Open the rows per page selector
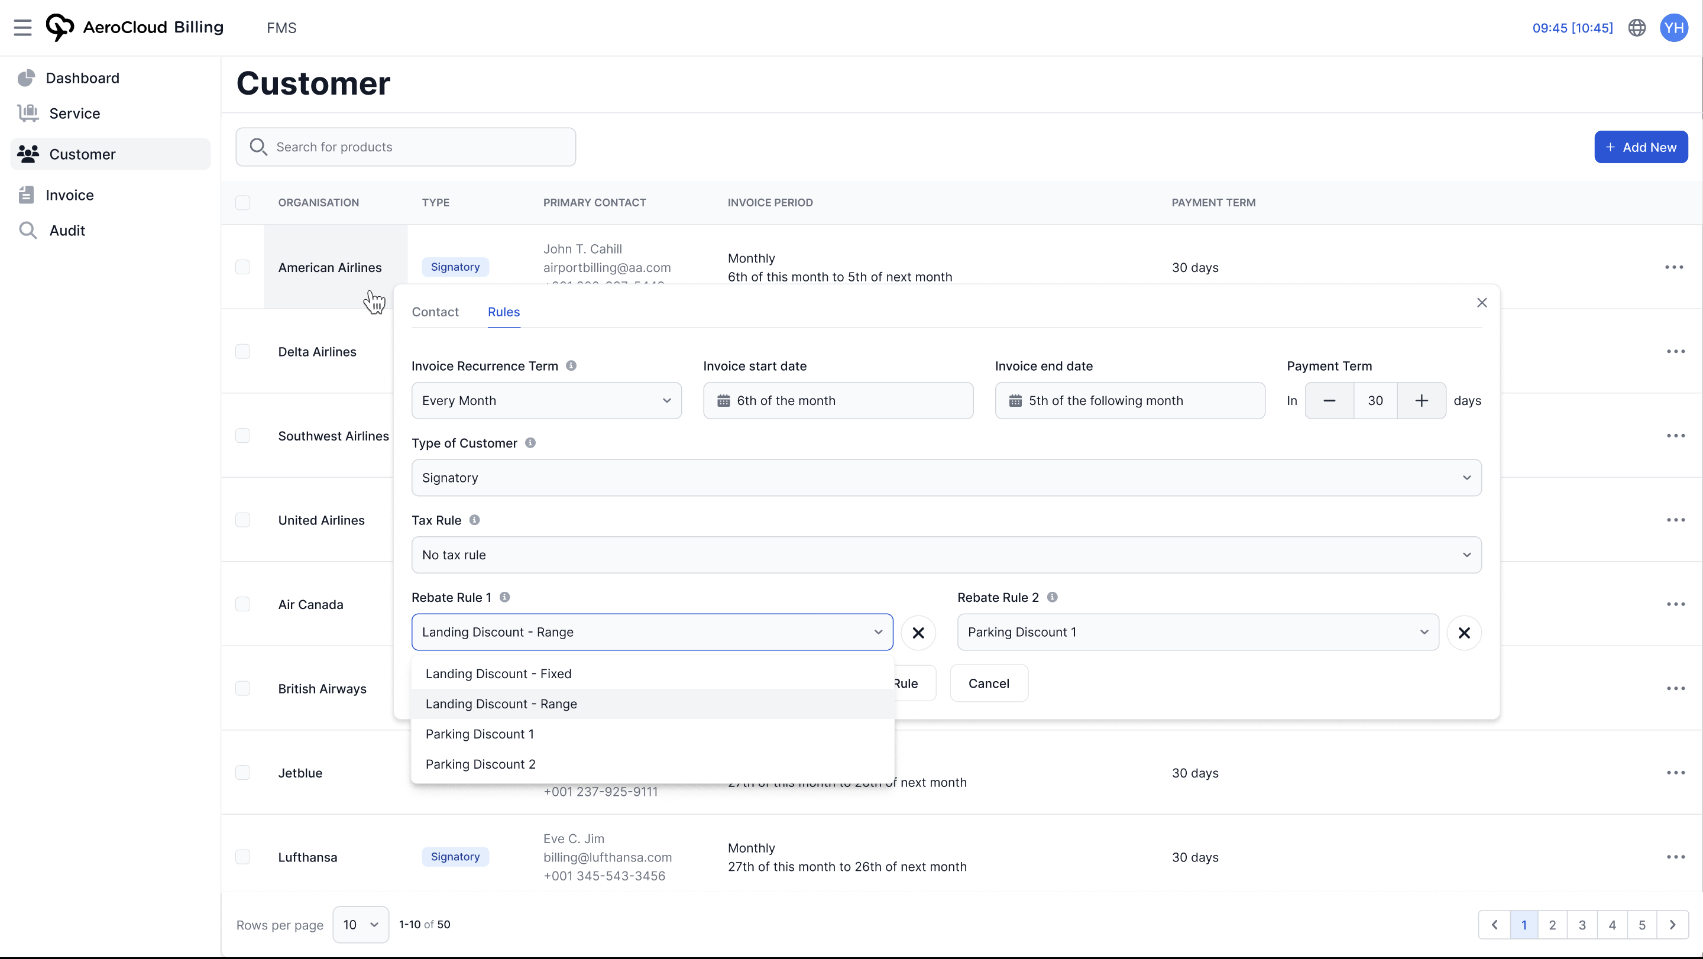Image resolution: width=1703 pixels, height=959 pixels. pyautogui.click(x=360, y=924)
